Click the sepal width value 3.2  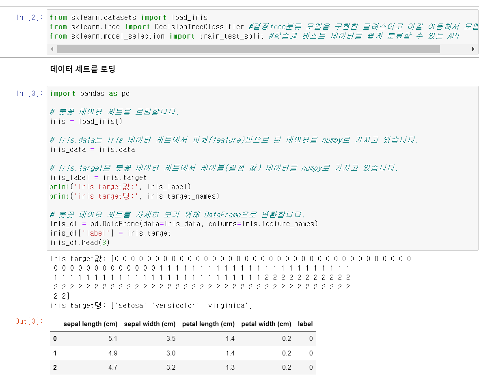point(171,367)
